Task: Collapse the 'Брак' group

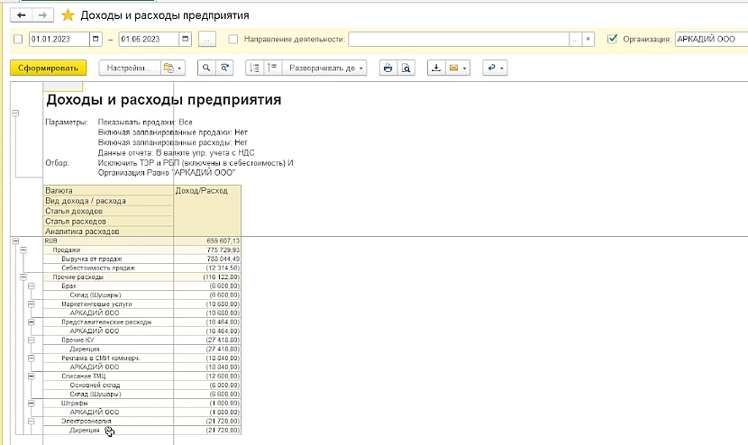Action: coord(31,286)
